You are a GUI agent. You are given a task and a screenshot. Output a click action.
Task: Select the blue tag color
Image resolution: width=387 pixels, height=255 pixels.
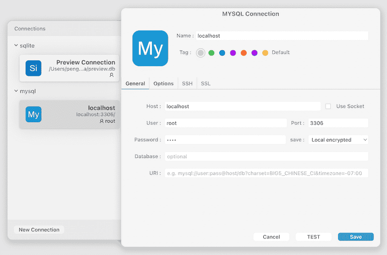click(x=222, y=53)
